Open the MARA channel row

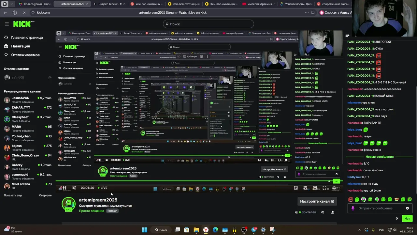coord(28,129)
